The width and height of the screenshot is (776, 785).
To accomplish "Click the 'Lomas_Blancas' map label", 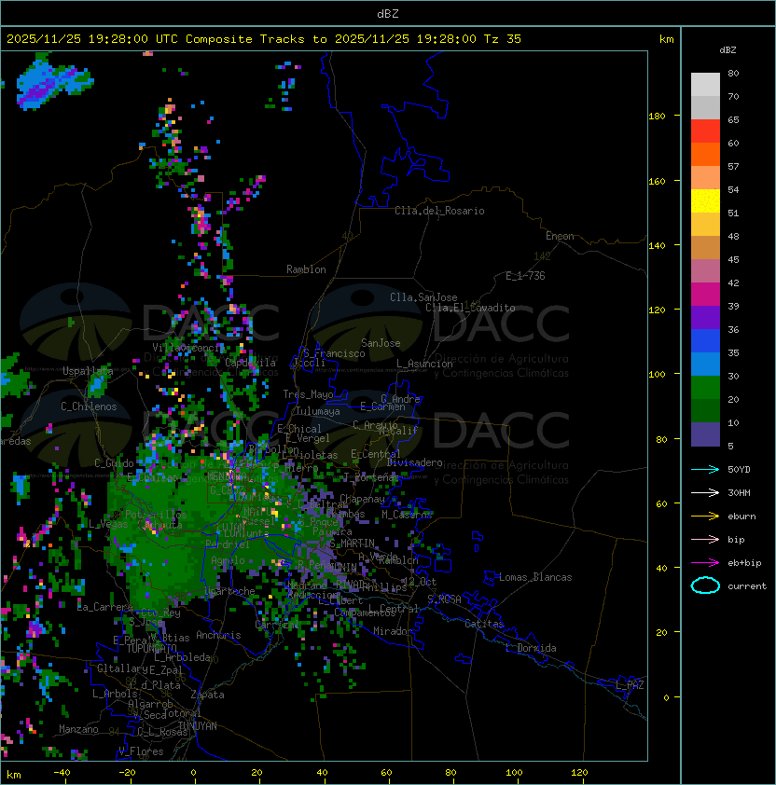I will (535, 577).
